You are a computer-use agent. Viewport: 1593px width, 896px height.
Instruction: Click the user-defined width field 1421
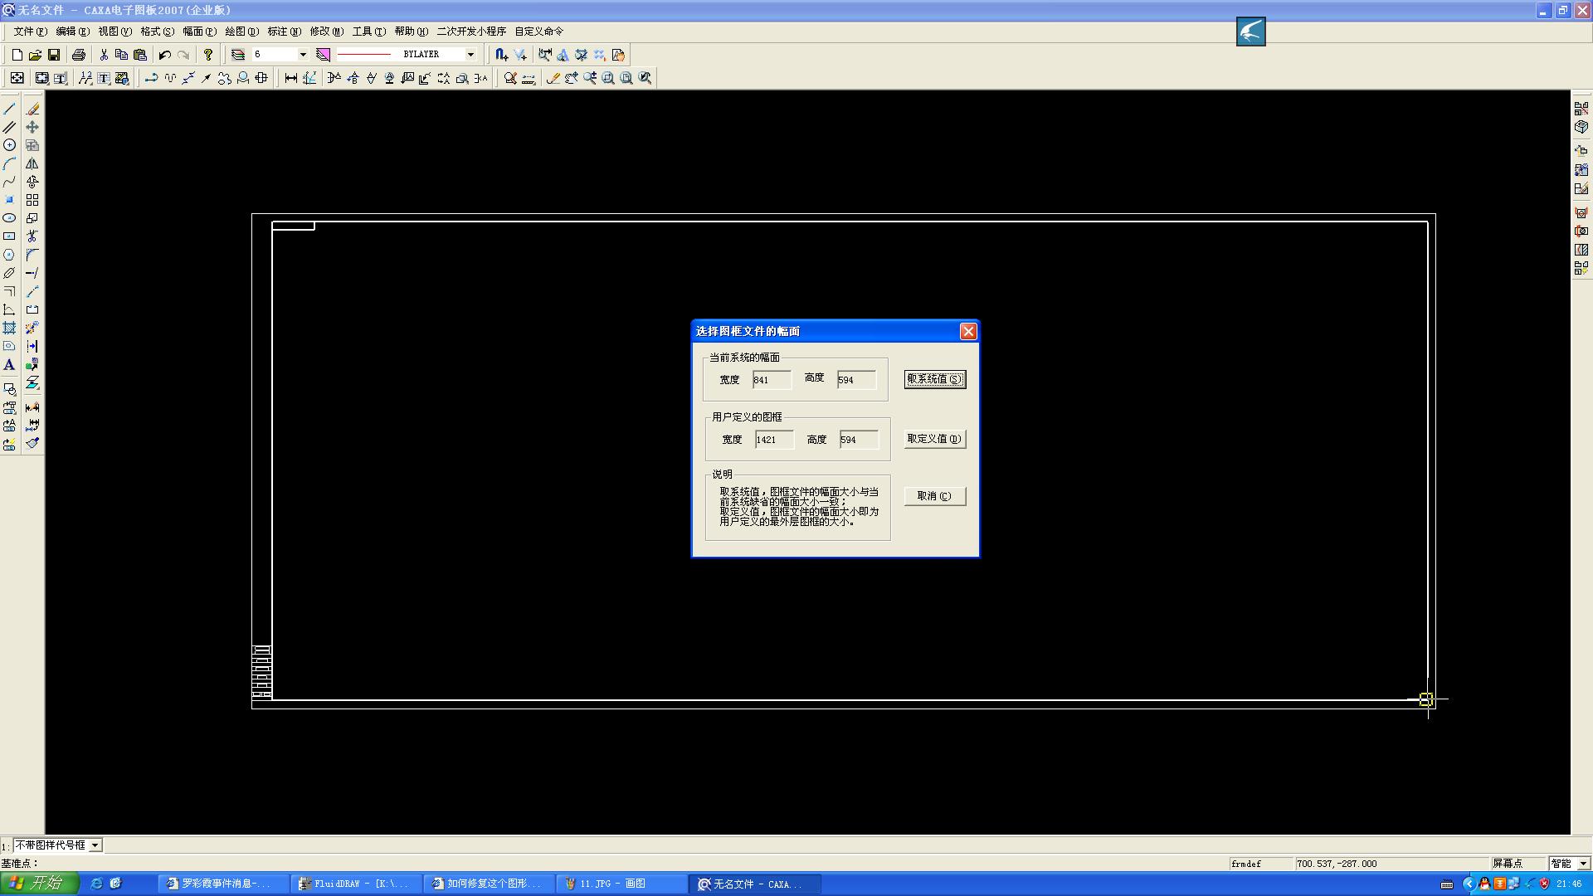773,440
